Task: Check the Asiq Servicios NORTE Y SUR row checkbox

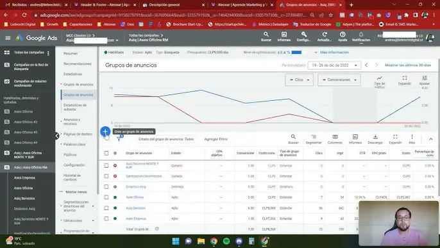Action: click(106, 165)
